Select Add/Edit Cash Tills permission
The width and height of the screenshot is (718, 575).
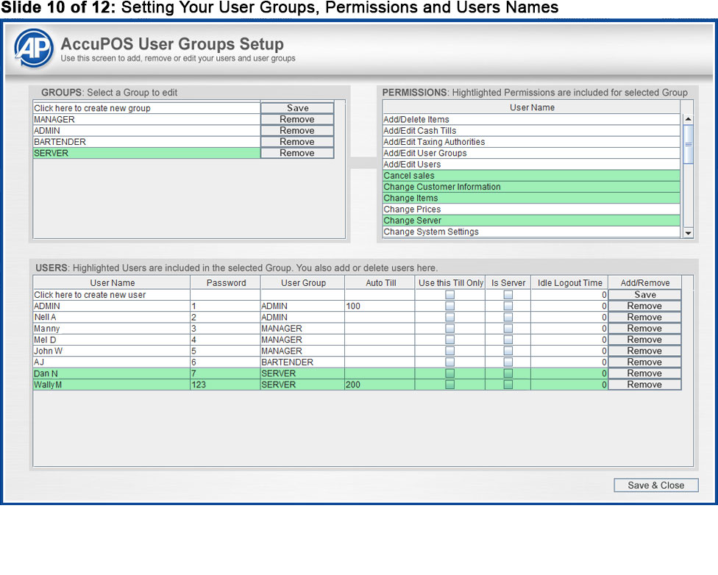pyautogui.click(x=531, y=130)
